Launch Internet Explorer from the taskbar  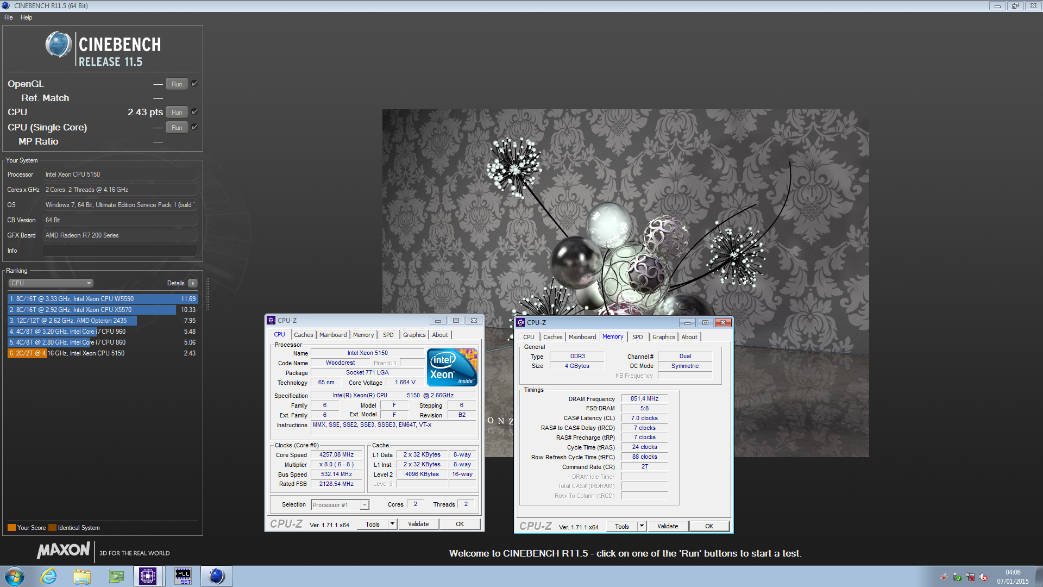click(x=49, y=576)
